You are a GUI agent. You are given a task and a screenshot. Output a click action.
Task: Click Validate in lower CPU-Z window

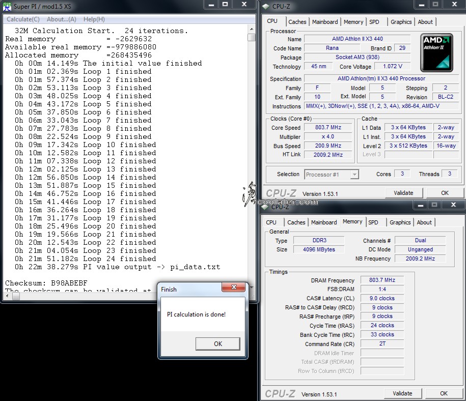(402, 393)
